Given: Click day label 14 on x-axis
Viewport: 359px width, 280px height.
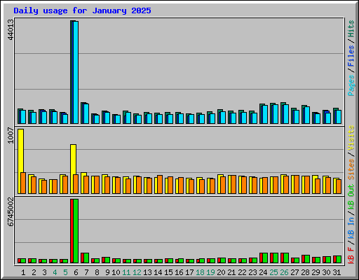Looking at the screenshot, I should [158, 272].
